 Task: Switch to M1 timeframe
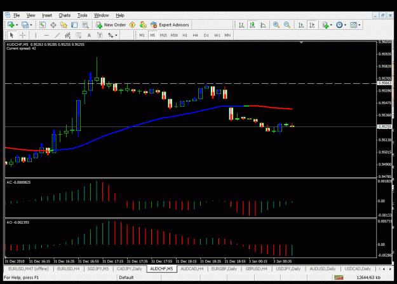pyautogui.click(x=142, y=35)
